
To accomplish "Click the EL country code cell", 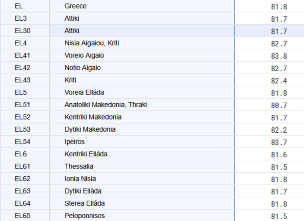I will pos(19,6).
